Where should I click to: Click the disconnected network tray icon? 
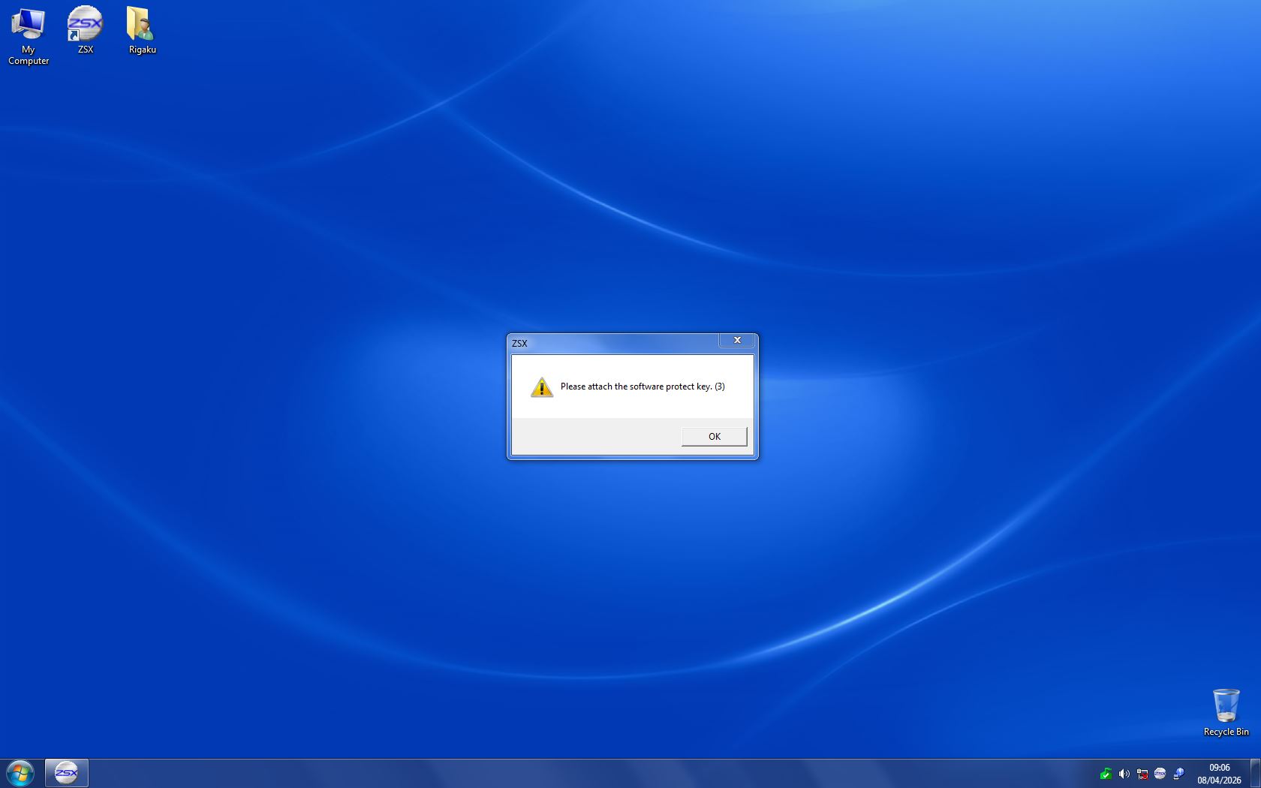pos(1142,774)
